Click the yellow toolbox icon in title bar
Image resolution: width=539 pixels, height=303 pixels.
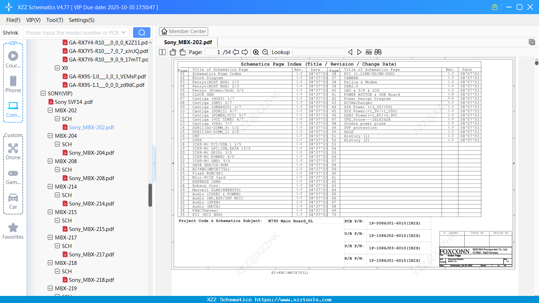[x=495, y=7]
